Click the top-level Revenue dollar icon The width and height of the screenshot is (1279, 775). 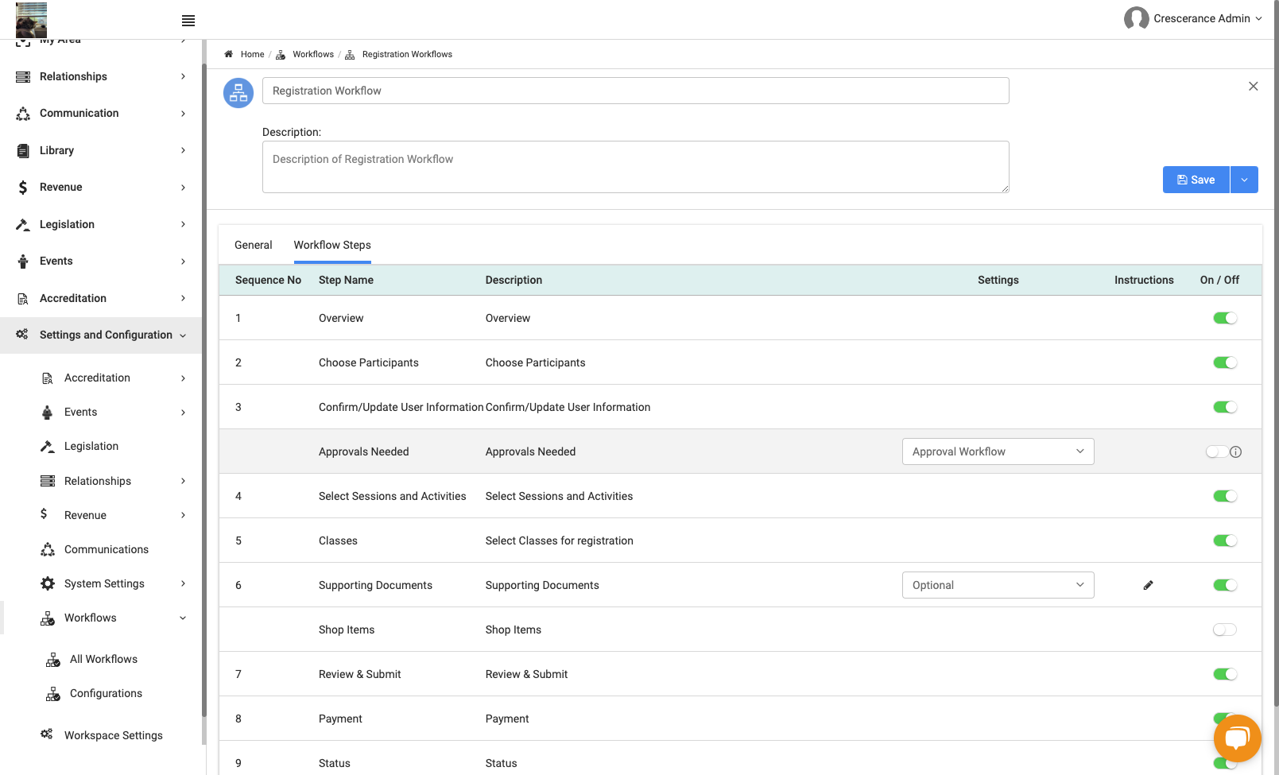pyautogui.click(x=23, y=188)
